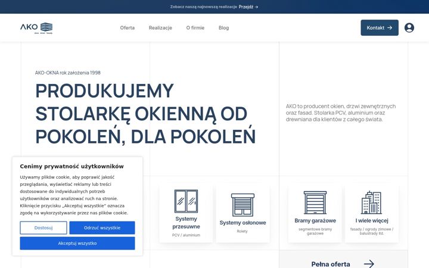Follow the Przejdź link in top banner
429x268 pixels.
pos(248,7)
